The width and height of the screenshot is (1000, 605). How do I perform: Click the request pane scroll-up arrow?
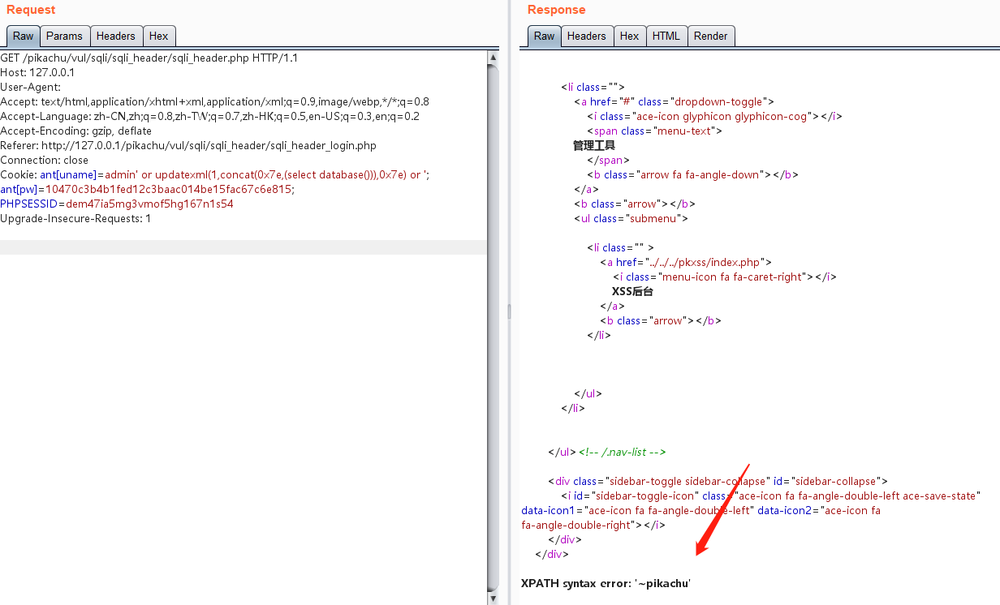point(493,58)
